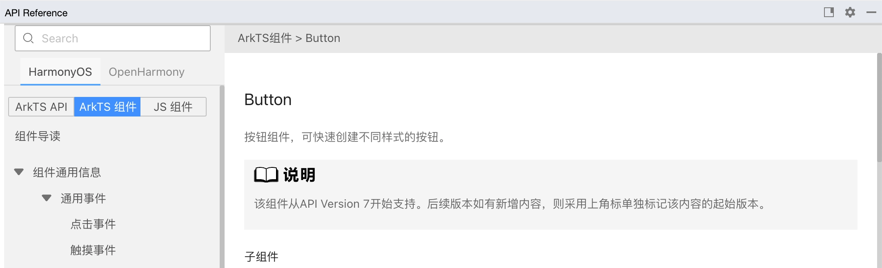Click the search magnifier icon

28,38
